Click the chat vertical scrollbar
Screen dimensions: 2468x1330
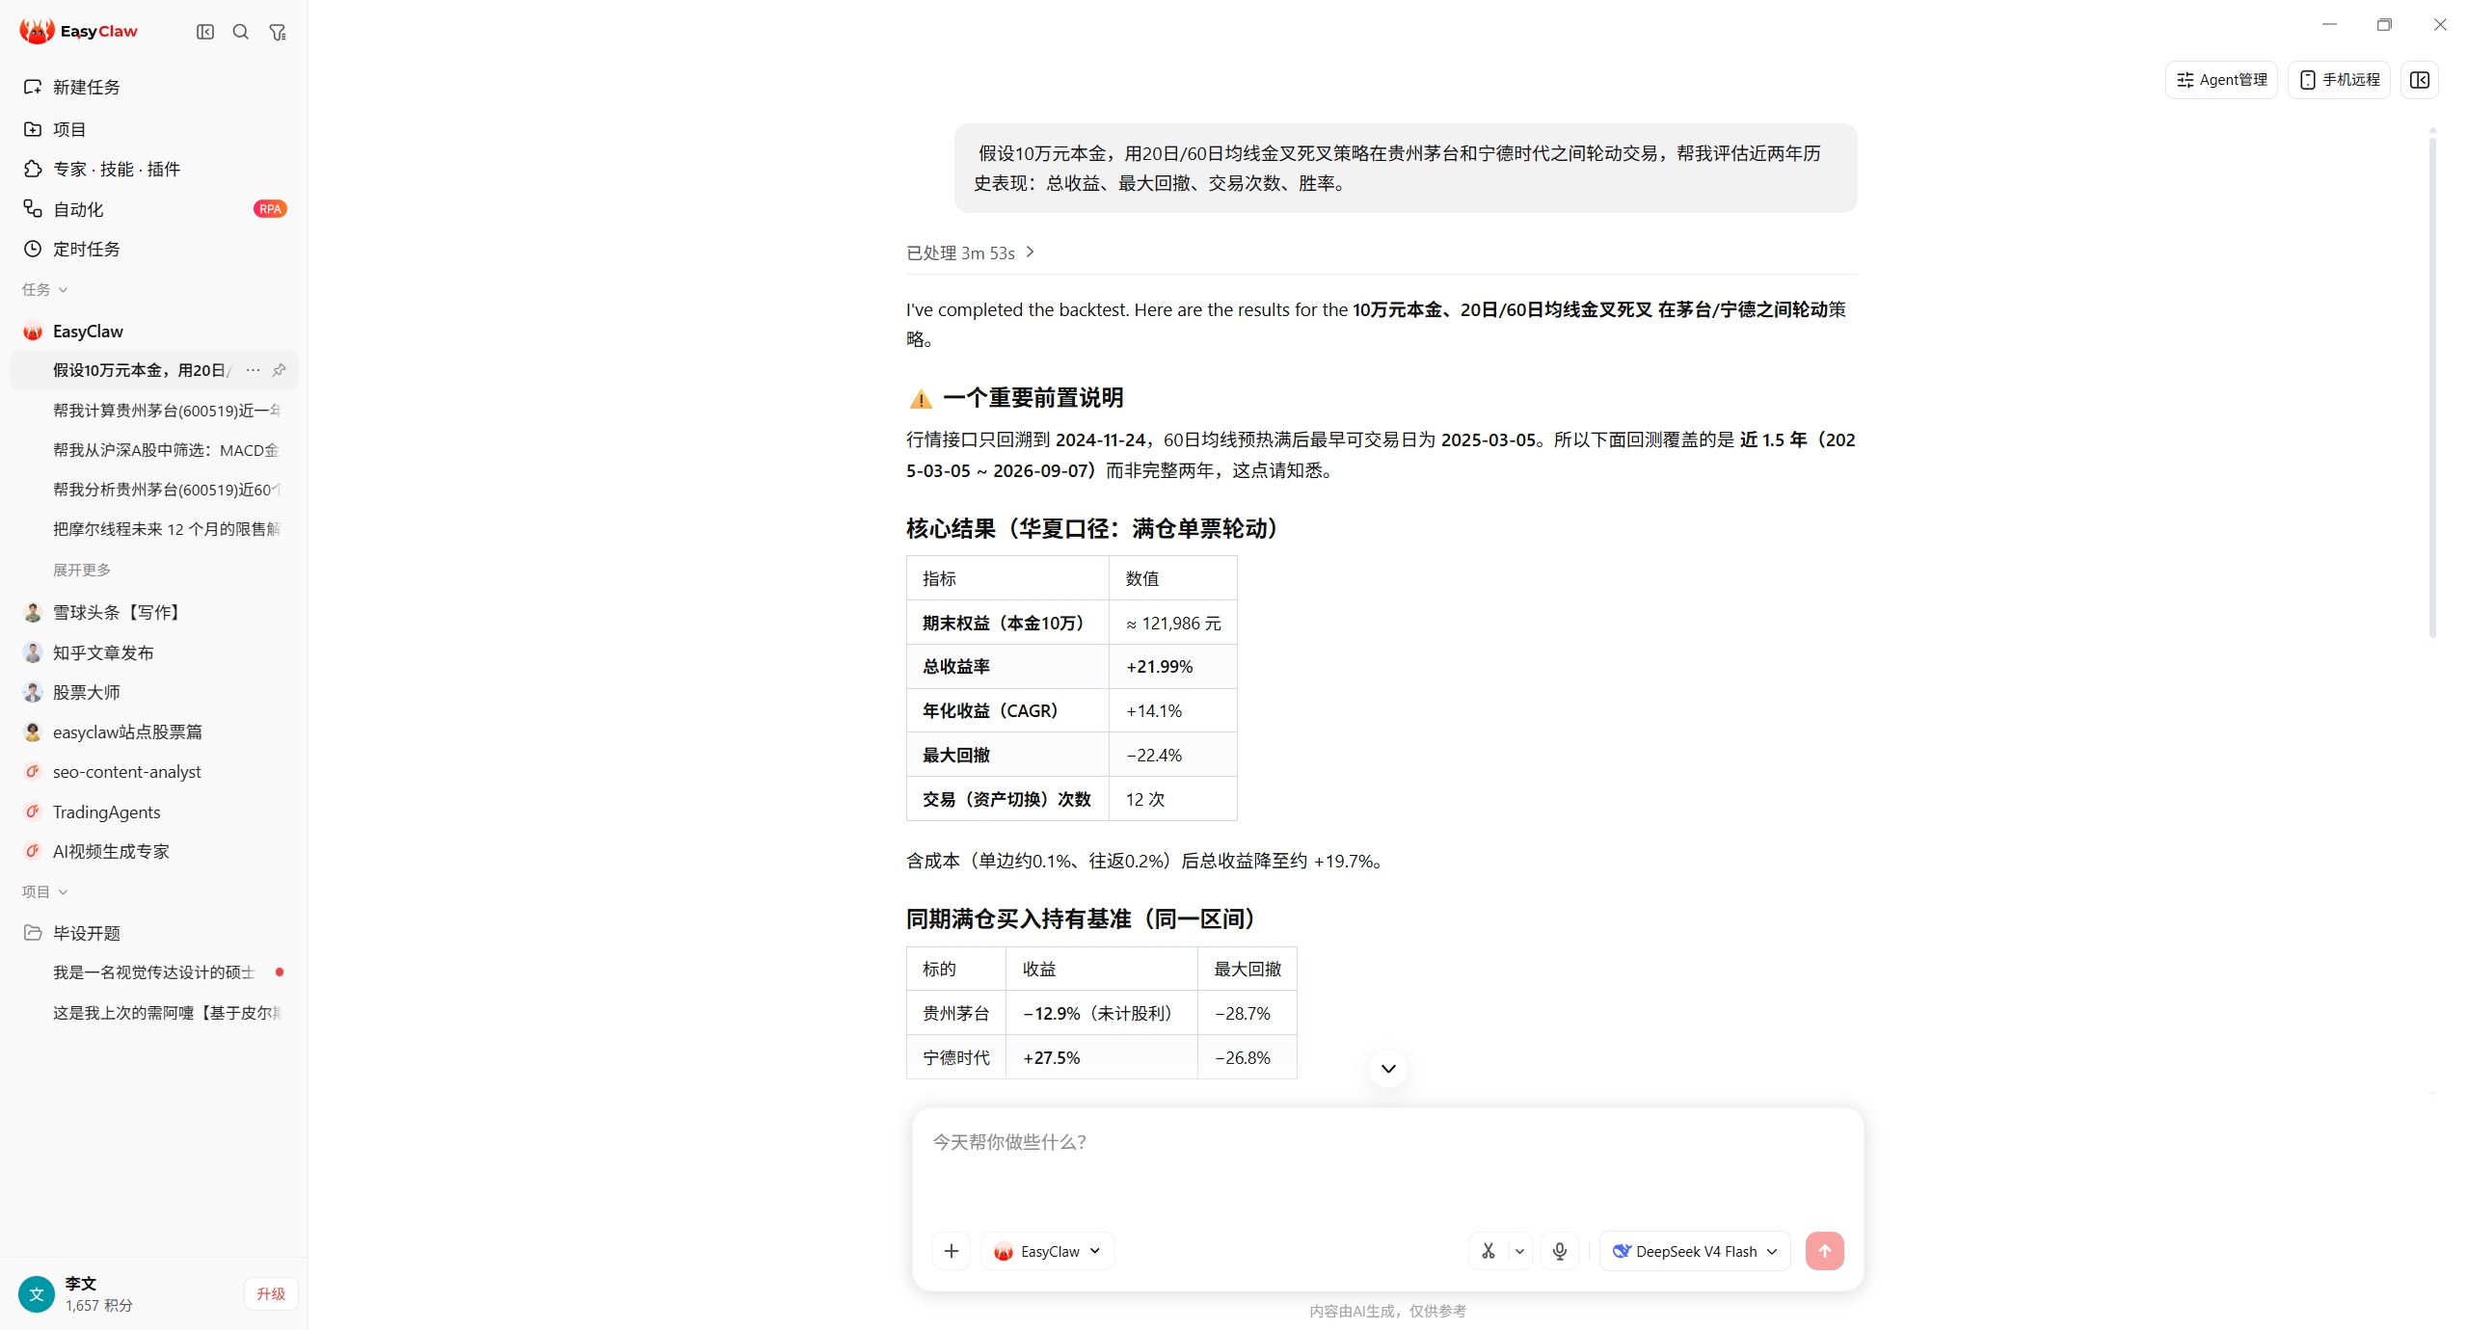pyautogui.click(x=2432, y=386)
